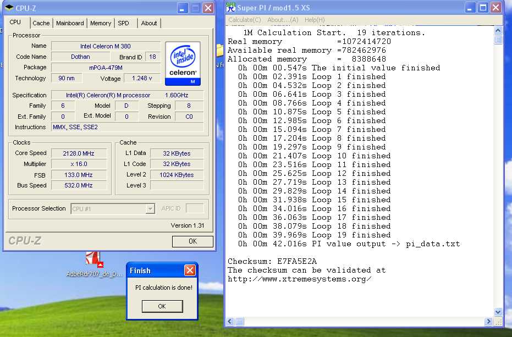
Task: Click the CPU-Z title bar chip icon
Action: point(9,8)
